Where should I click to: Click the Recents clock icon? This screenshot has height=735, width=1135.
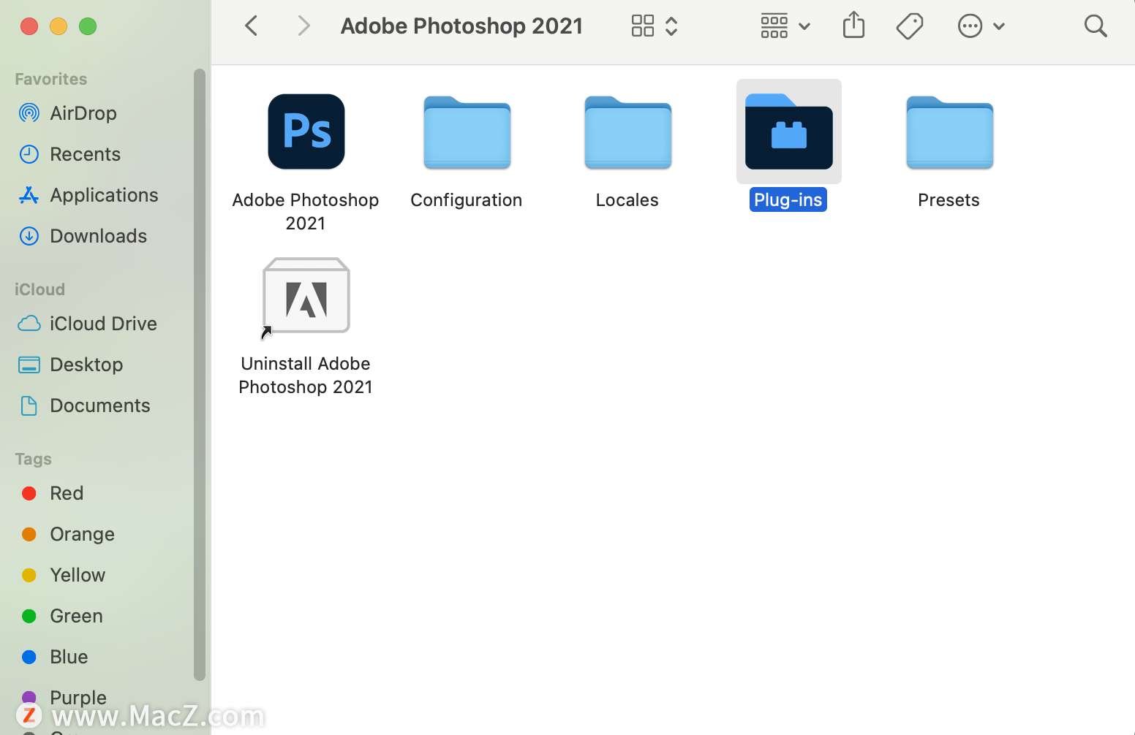(x=29, y=154)
